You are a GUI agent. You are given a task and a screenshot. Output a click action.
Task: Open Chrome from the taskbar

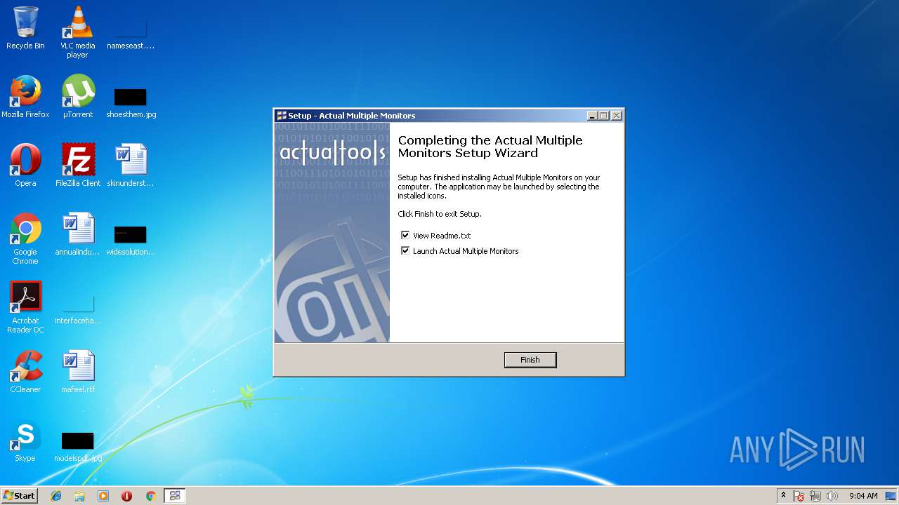point(150,496)
